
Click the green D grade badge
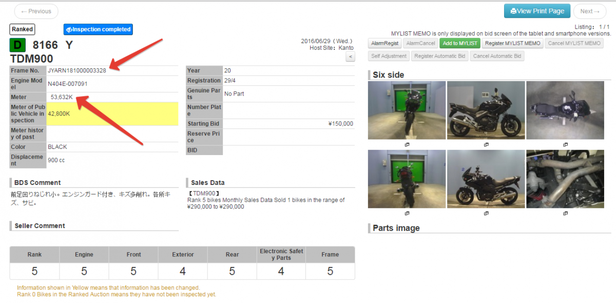tap(18, 45)
